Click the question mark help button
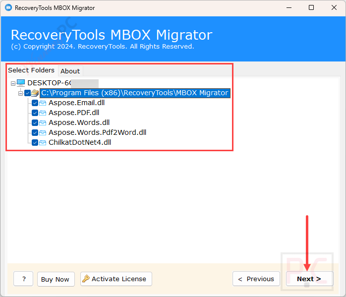The image size is (346, 297). point(23,279)
